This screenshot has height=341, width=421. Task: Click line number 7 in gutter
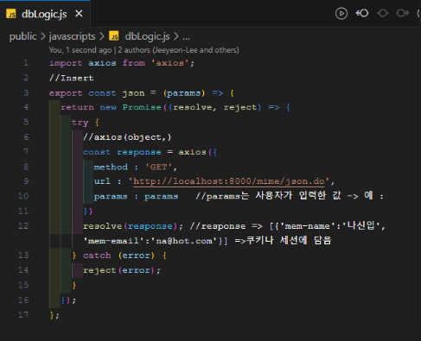pyautogui.click(x=26, y=152)
